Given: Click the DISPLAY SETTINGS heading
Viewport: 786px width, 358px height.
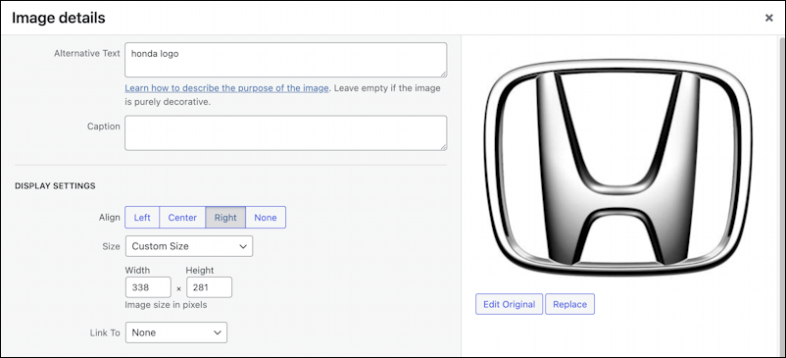Looking at the screenshot, I should tap(55, 186).
